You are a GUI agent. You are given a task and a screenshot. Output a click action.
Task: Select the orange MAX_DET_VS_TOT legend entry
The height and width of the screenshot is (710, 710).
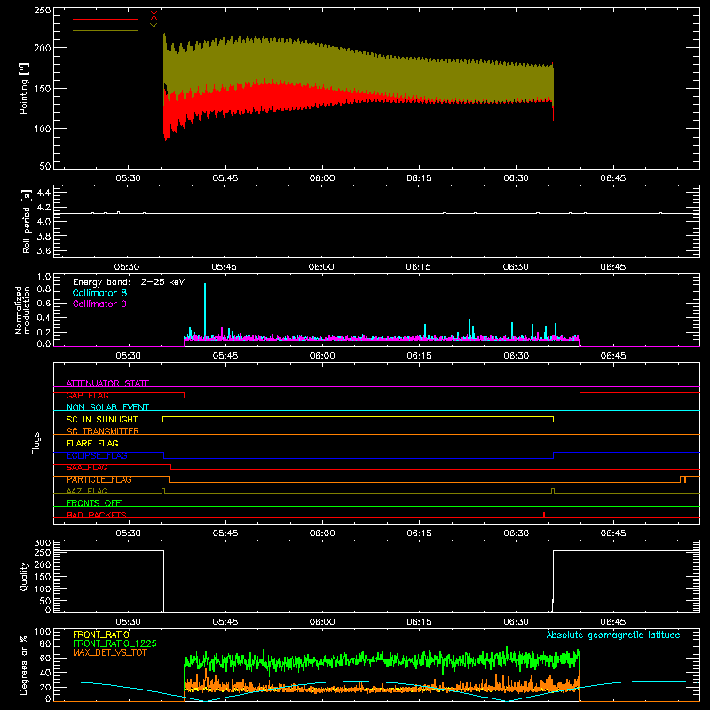click(110, 652)
